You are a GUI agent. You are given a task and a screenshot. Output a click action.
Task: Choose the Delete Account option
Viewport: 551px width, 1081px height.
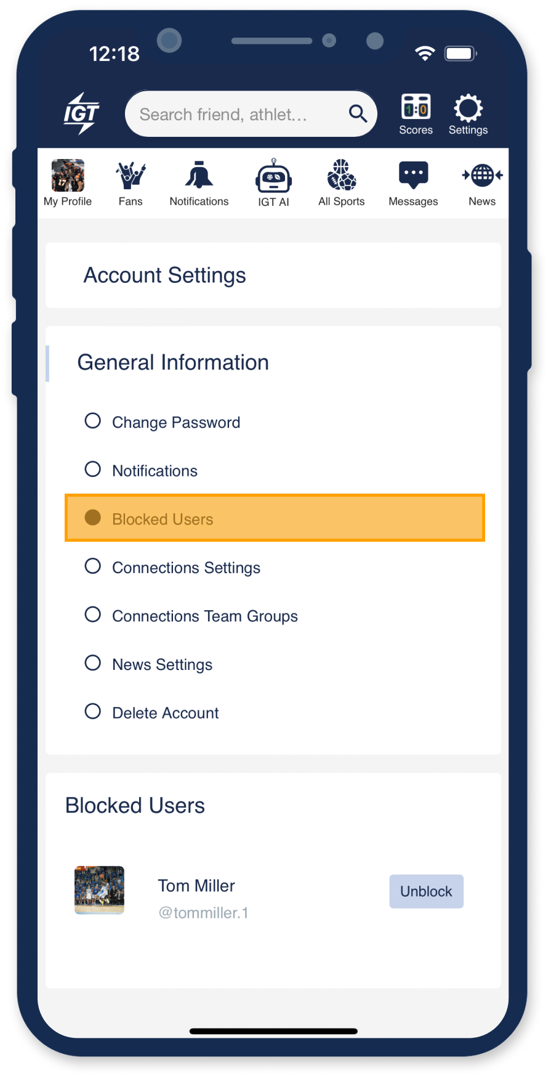[x=151, y=713]
